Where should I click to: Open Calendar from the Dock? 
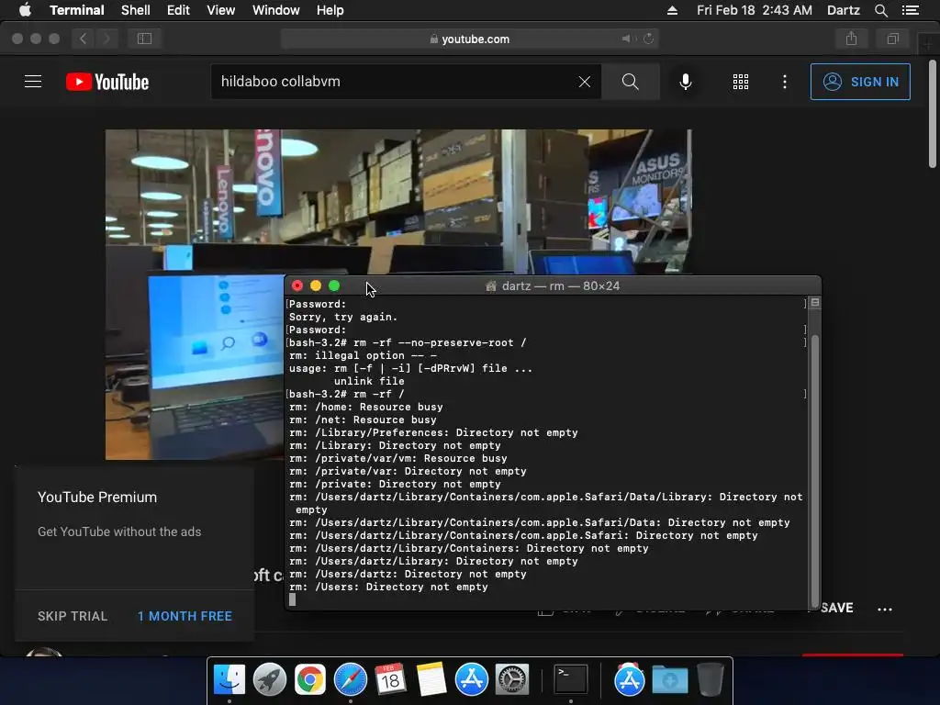(390, 680)
